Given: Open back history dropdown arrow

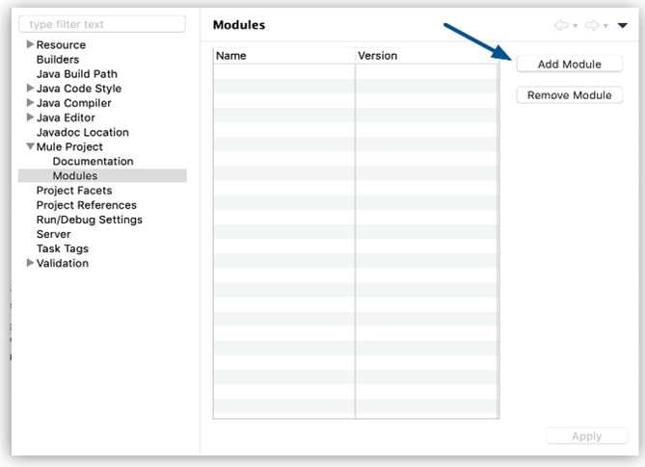Looking at the screenshot, I should [576, 26].
